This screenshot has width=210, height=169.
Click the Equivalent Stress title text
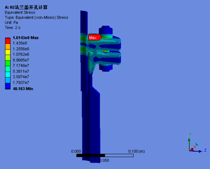(x=20, y=12)
